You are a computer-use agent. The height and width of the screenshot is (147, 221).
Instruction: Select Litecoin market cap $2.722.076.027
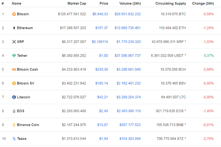tap(74, 97)
